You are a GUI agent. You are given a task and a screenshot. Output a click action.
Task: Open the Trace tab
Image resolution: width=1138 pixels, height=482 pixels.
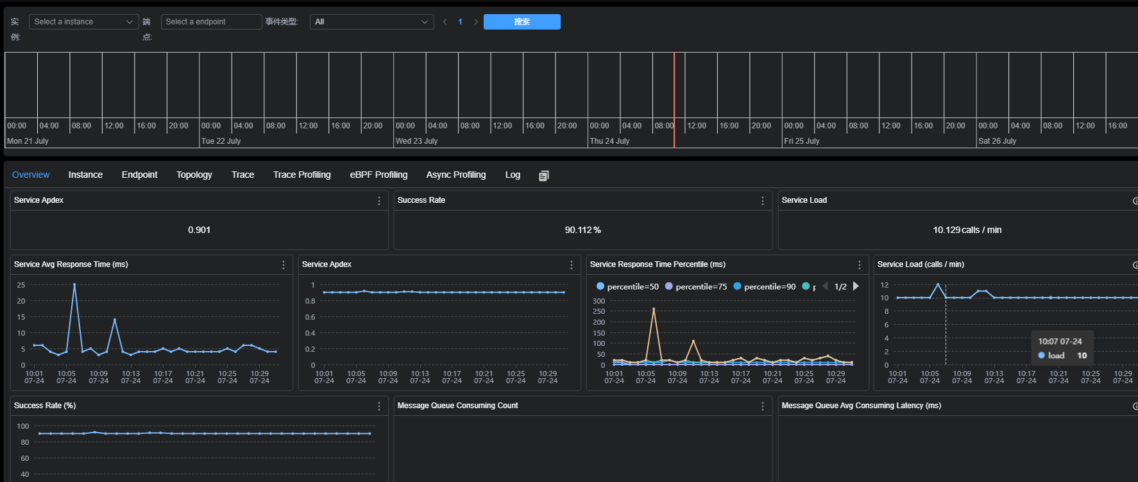[242, 175]
